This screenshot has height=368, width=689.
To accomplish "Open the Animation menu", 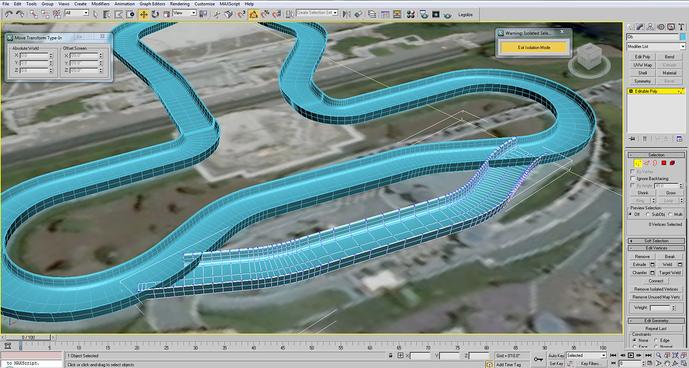I will [124, 4].
